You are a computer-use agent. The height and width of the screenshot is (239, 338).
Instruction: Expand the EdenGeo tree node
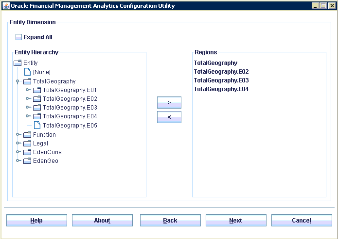click(x=18, y=160)
